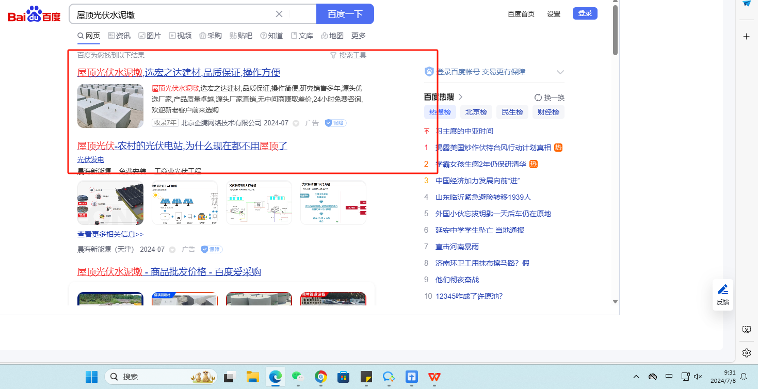Open the 百度首页 link
The height and width of the screenshot is (389, 758).
521,14
